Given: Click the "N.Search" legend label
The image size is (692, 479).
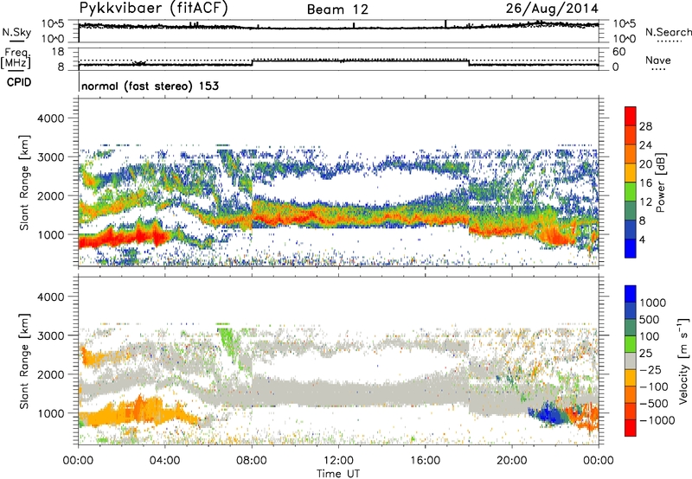Looking at the screenshot, I should [669, 32].
